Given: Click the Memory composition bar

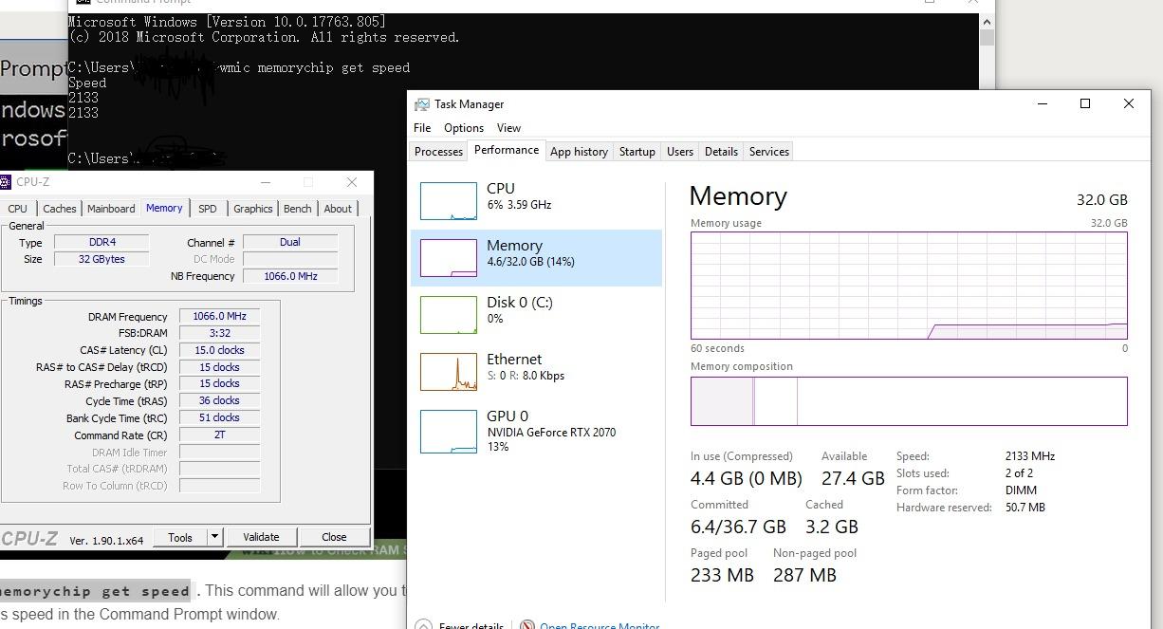Looking at the screenshot, I should 909,401.
